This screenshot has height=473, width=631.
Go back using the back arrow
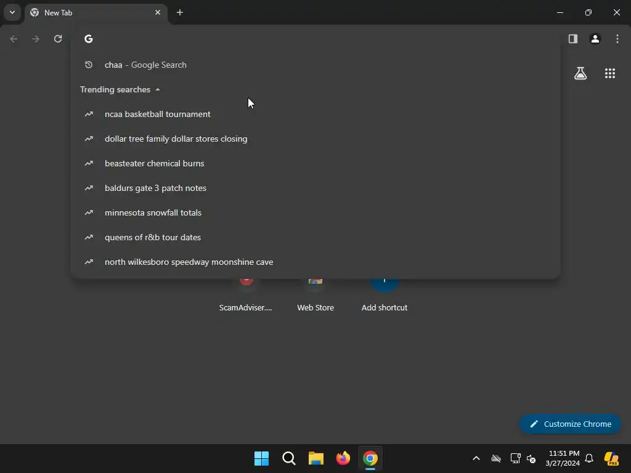pos(14,39)
